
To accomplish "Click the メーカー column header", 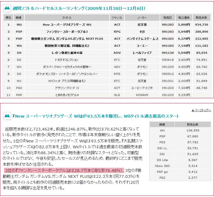I will tap(142, 17).
